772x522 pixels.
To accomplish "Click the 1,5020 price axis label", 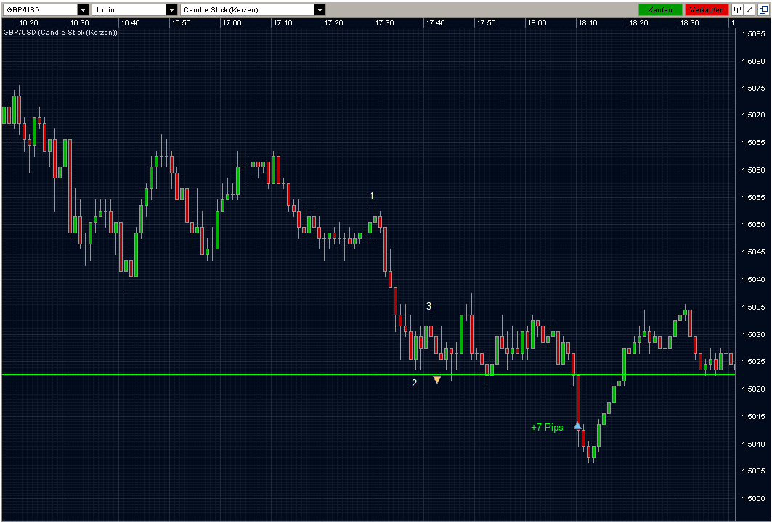I will coord(753,389).
